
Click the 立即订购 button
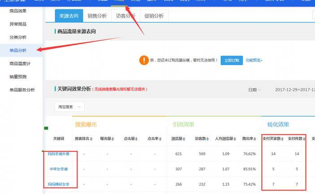coord(232,60)
